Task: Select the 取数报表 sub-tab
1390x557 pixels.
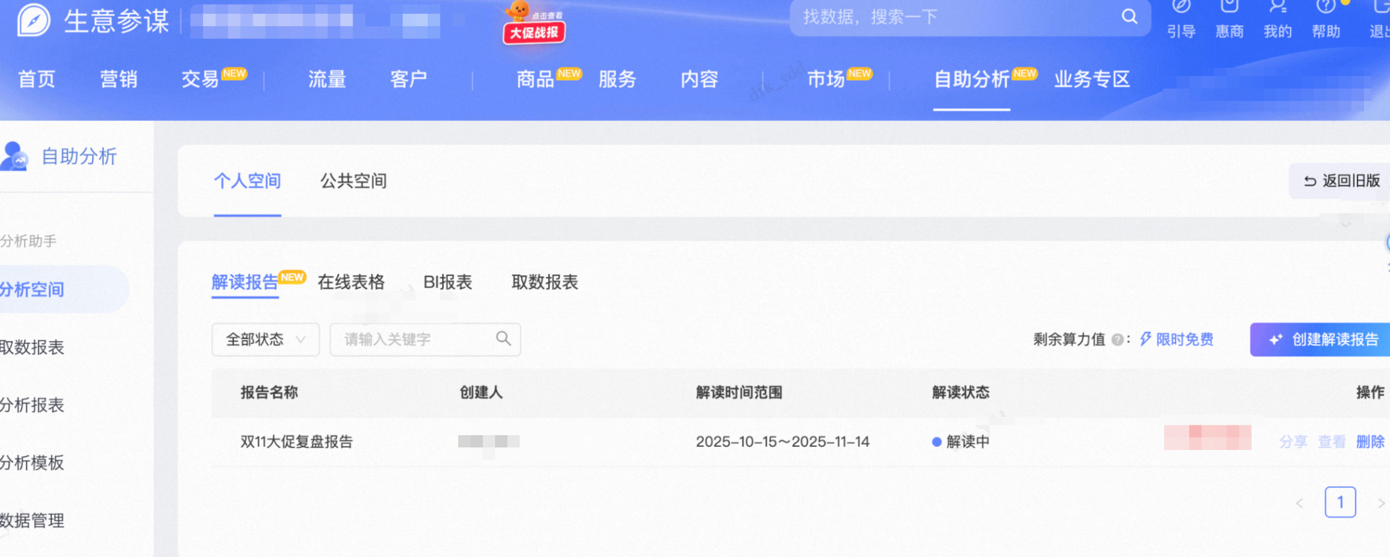Action: 545,282
